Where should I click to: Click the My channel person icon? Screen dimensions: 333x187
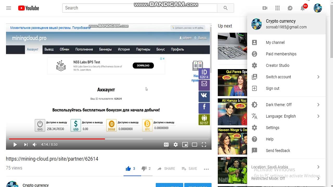click(254, 42)
